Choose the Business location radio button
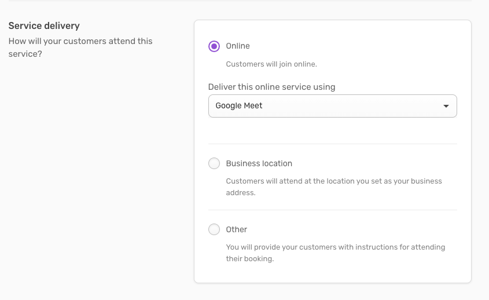 (214, 163)
